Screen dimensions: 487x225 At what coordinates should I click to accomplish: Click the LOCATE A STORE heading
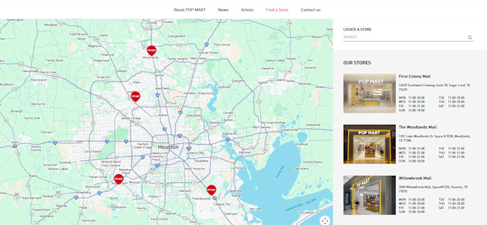(x=357, y=30)
